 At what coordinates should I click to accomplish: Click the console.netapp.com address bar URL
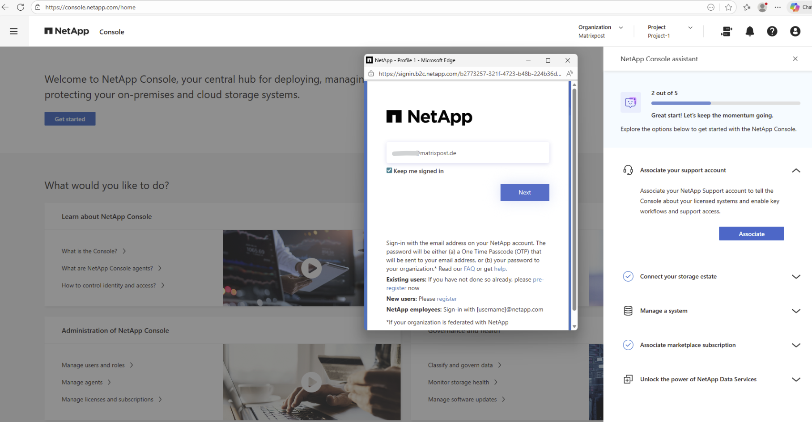coord(90,7)
